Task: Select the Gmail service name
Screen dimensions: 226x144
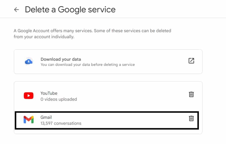Action: pos(46,117)
